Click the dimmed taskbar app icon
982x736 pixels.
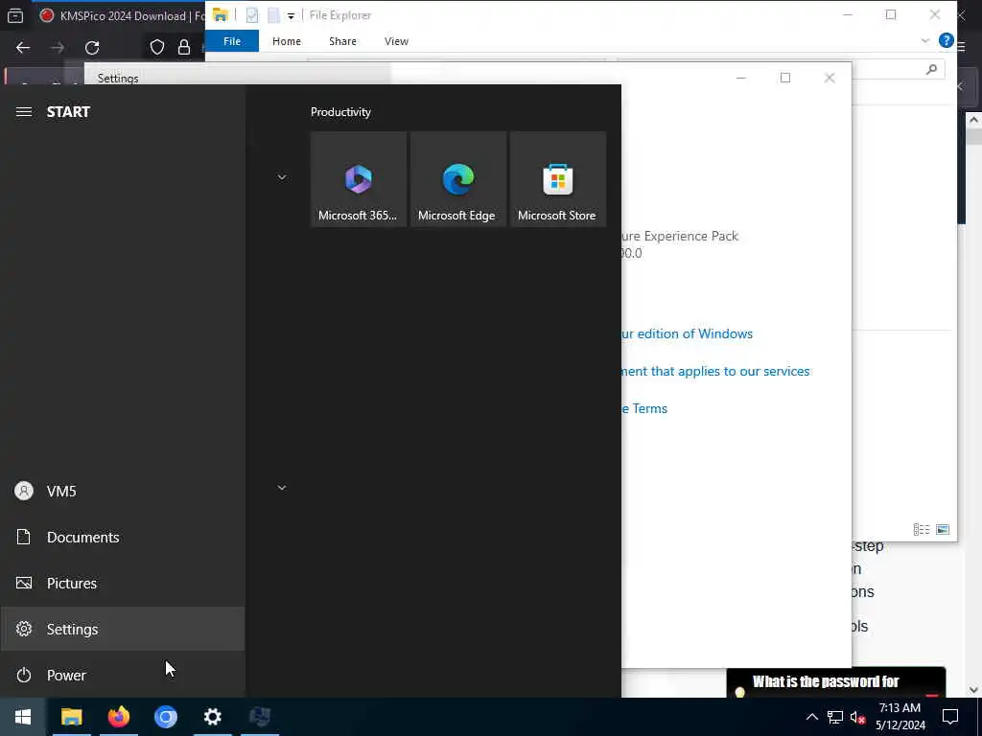[260, 717]
